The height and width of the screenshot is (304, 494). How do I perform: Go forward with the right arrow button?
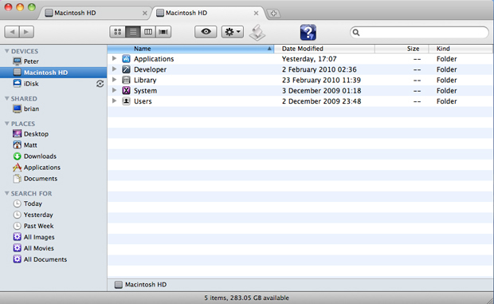tap(26, 32)
